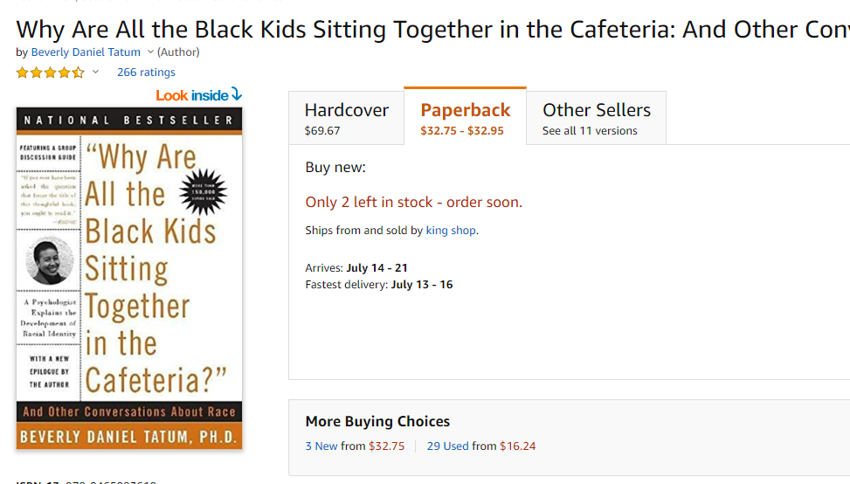
Task: Open the king shop seller link
Action: pos(451,231)
